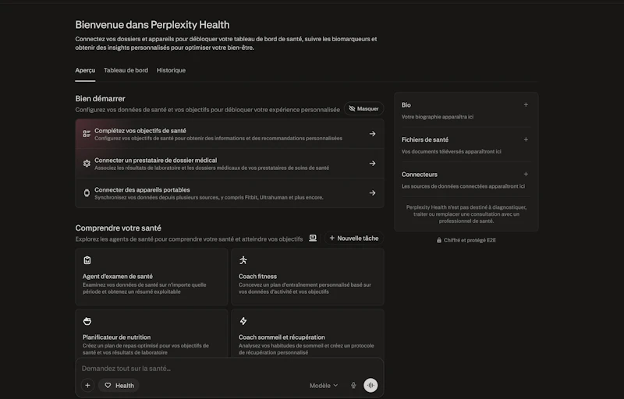Click the bowl icon of Planificateur de nutrition

[87, 321]
